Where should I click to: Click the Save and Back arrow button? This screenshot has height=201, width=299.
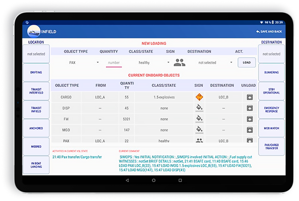click(269, 31)
